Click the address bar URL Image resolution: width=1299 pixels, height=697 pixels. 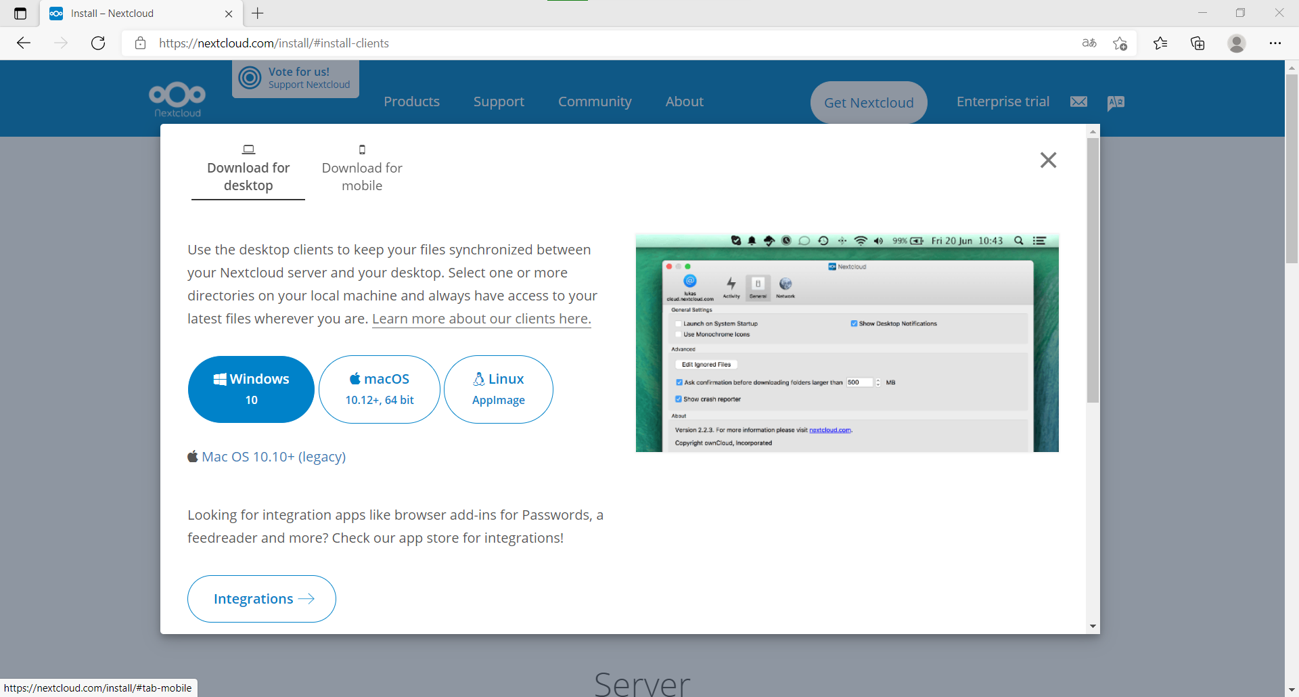274,43
